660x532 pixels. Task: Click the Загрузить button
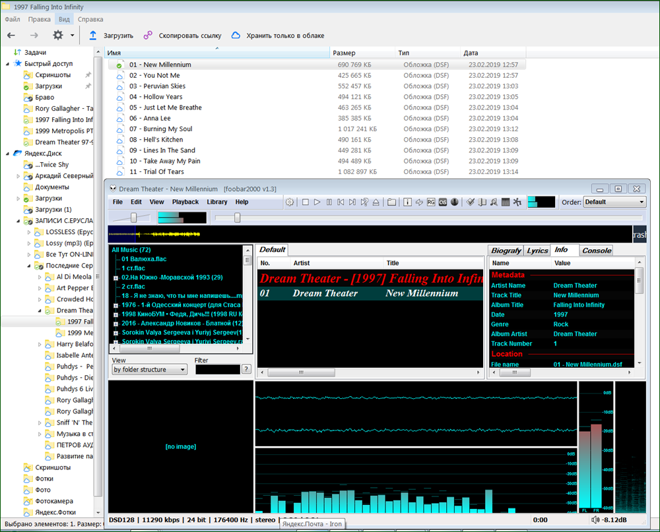coord(111,36)
